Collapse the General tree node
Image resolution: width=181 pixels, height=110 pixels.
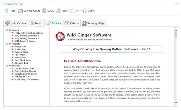pyautogui.click(x=7, y=30)
